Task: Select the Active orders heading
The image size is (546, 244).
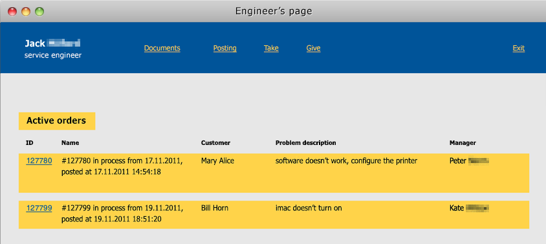Action: coord(57,121)
